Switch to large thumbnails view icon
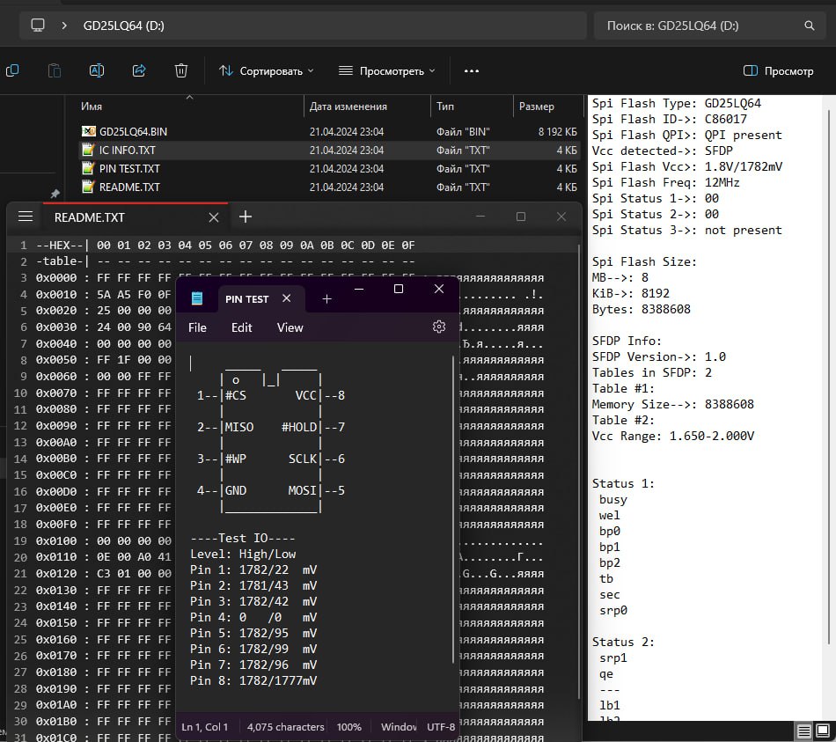836x742 pixels. point(823,731)
